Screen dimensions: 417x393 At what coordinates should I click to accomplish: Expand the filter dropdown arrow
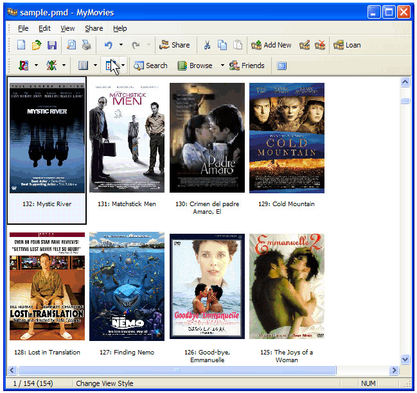pos(36,65)
